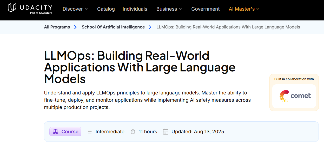This screenshot has height=148, width=324.
Task: Open the Government page
Action: (205, 9)
